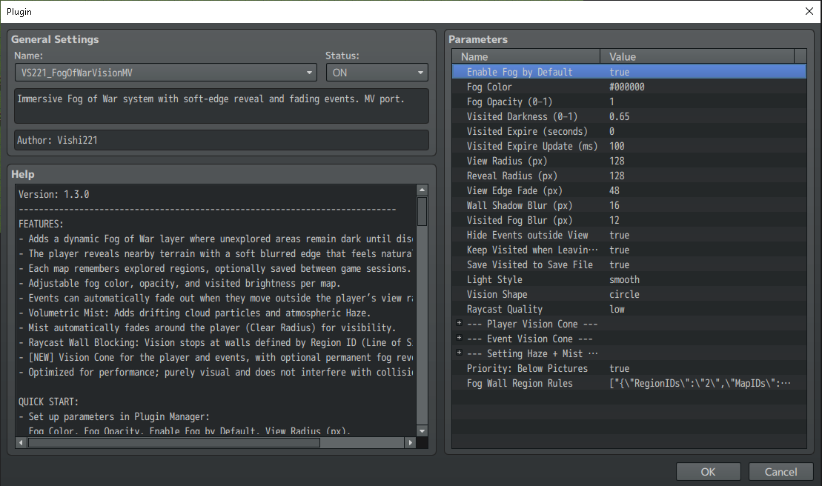Click the Raycast Wall Blocking help line
Image resolution: width=822 pixels, height=486 pixels.
[216, 342]
